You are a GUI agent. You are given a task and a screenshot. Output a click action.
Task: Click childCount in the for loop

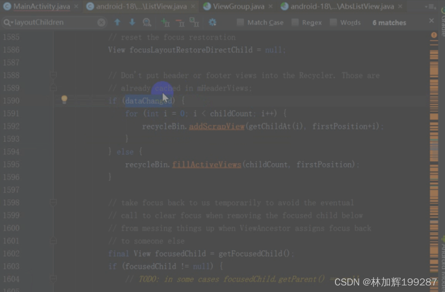pos(231,114)
